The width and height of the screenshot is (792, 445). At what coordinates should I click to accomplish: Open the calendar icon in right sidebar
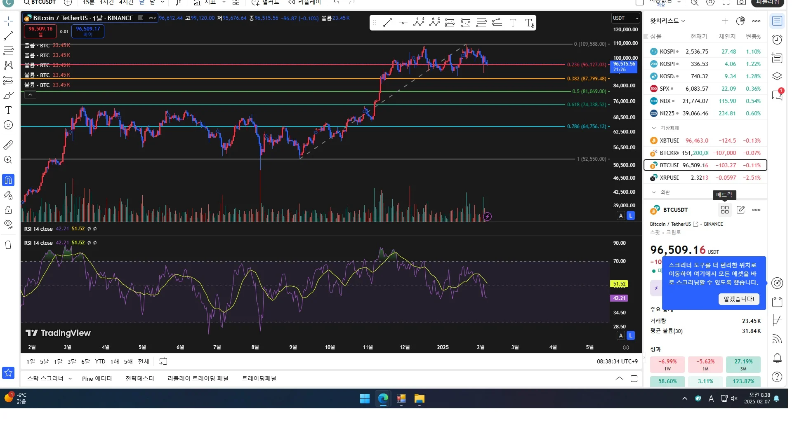(x=777, y=302)
